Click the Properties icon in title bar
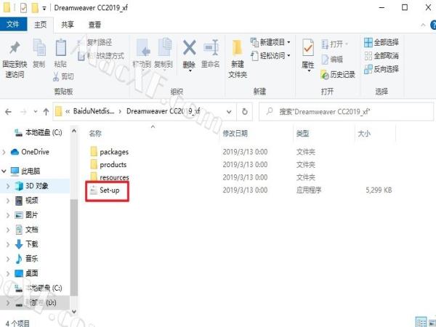The image size is (436, 327). click(x=23, y=7)
